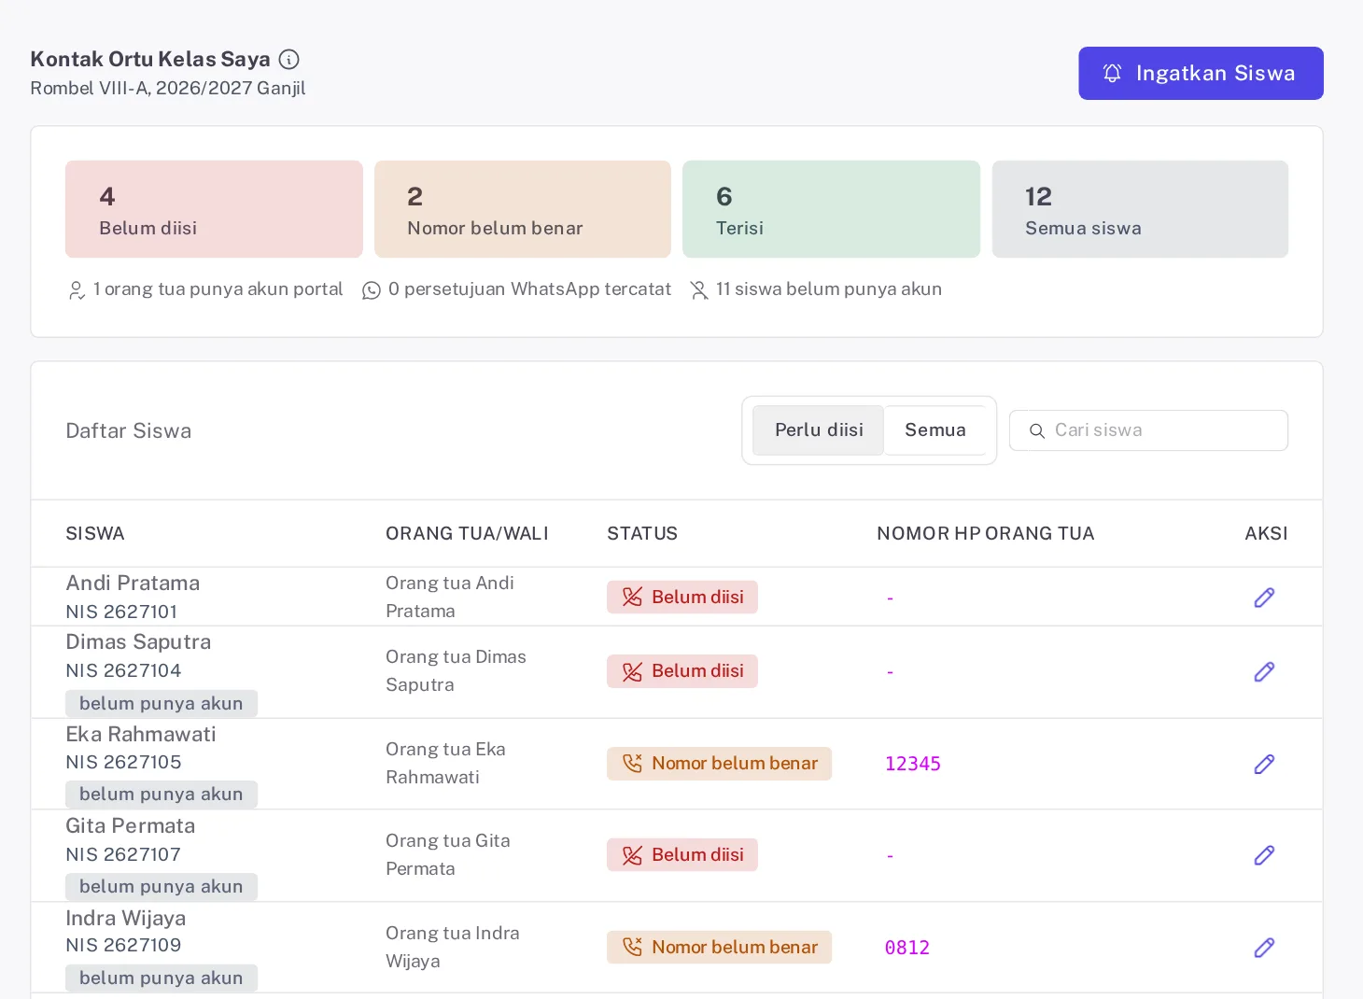1363x999 pixels.
Task: Click the phone number 0812
Action: pyautogui.click(x=907, y=948)
